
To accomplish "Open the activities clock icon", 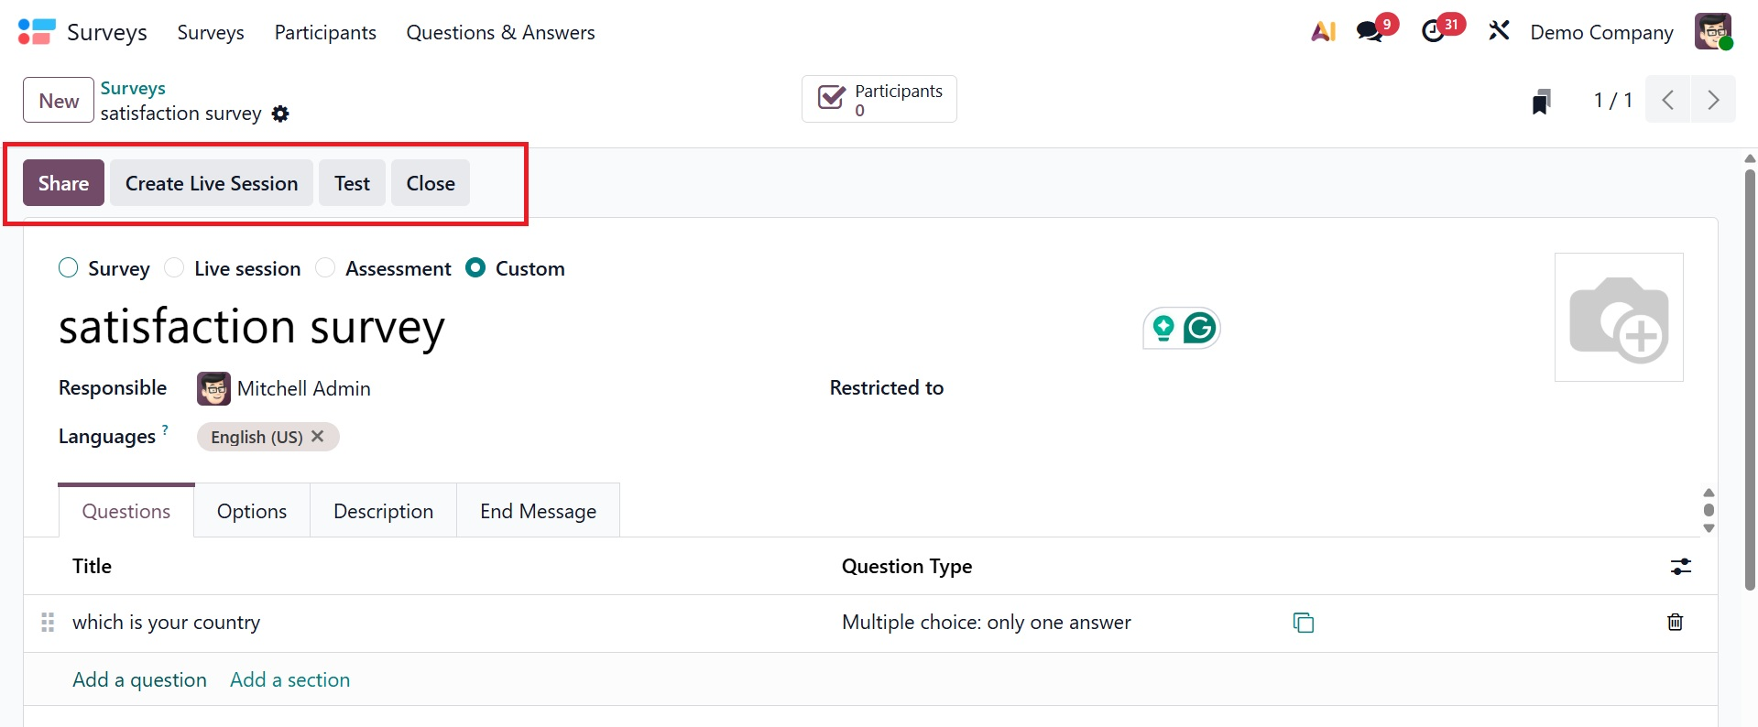I will [x=1434, y=32].
